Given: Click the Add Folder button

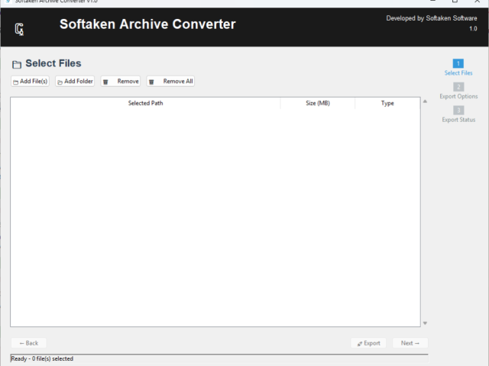Looking at the screenshot, I should (x=75, y=82).
